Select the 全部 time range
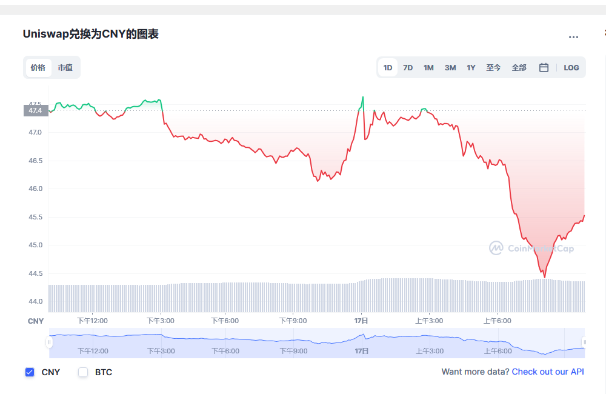The height and width of the screenshot is (394, 606). click(519, 68)
